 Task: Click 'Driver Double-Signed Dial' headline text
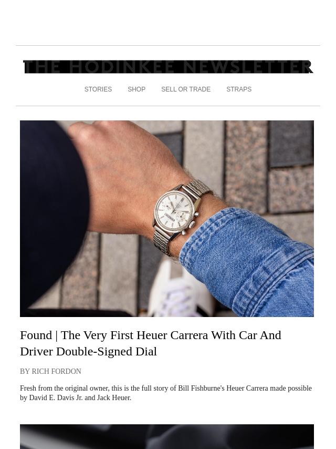88,351
